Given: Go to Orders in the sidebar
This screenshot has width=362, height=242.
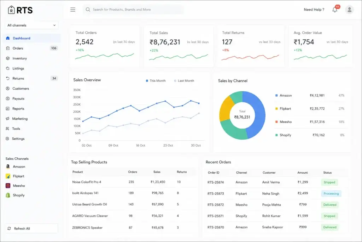Looking at the screenshot, I should click(x=32, y=48).
